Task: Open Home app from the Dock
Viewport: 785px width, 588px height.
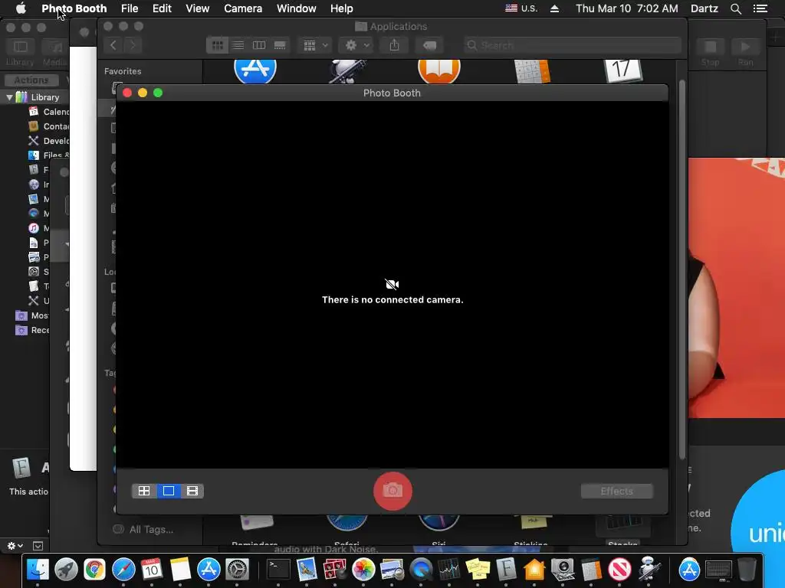Action: (x=534, y=569)
